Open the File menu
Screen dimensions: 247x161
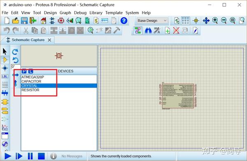[5, 13]
